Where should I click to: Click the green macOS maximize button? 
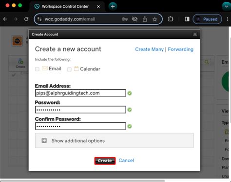click(20, 5)
